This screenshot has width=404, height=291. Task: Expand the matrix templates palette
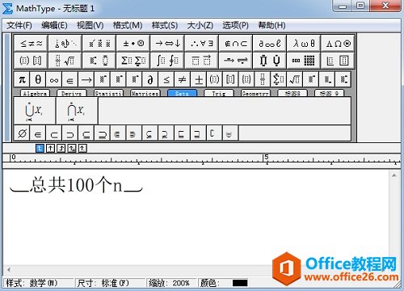coord(304,61)
